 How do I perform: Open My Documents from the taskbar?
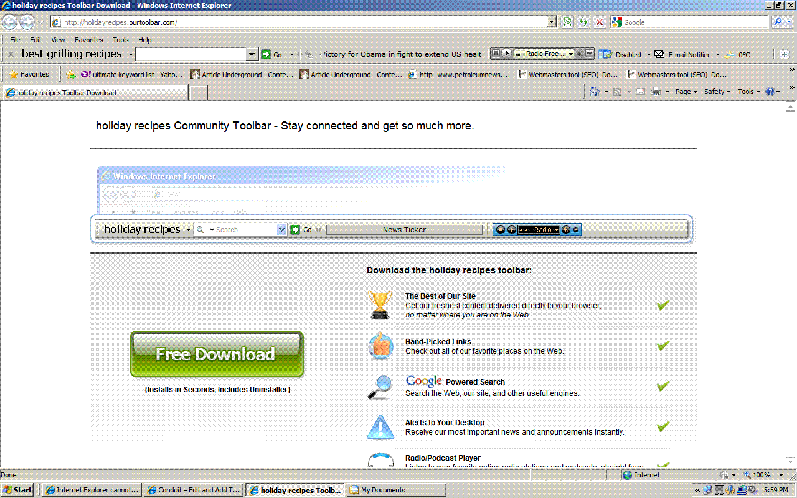pyautogui.click(x=397, y=490)
